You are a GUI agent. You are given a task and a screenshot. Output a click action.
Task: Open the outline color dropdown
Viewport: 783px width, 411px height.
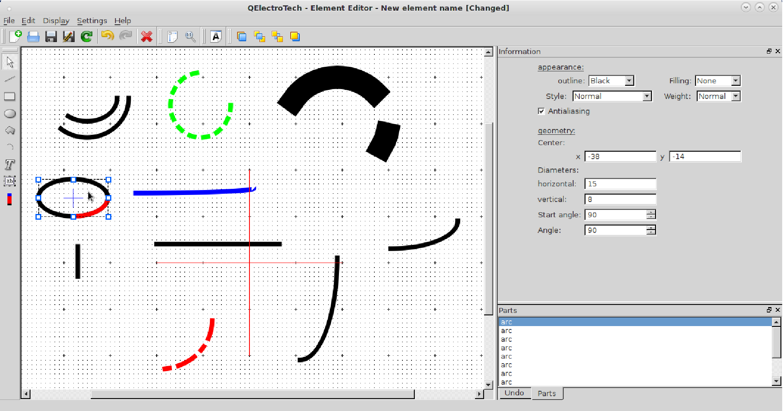point(611,81)
